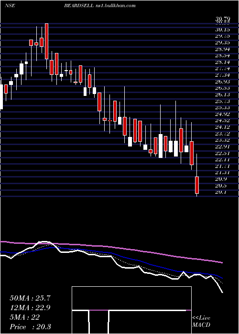Click the 20.9 price level label

pos(221,179)
